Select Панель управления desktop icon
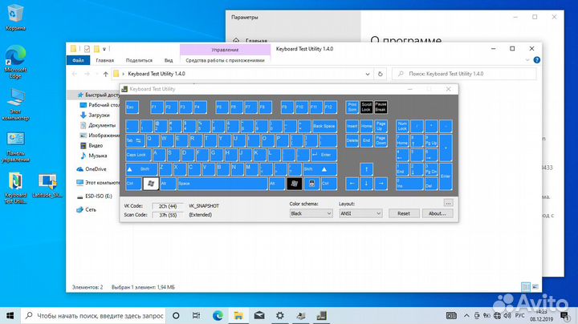 [x=15, y=147]
